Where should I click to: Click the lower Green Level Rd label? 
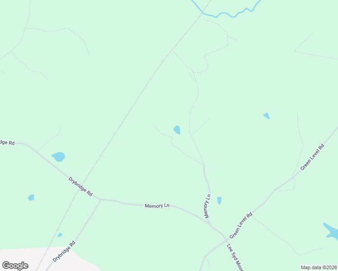[x=241, y=225]
